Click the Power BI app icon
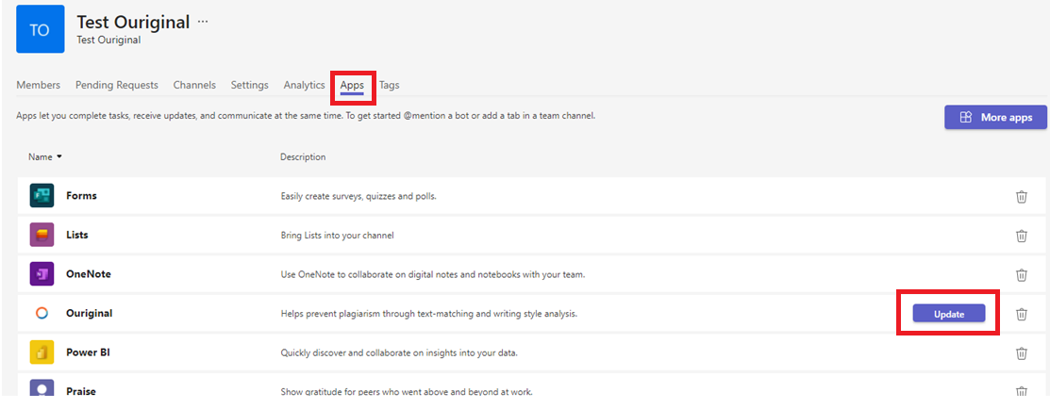This screenshot has width=1050, height=409. pos(42,352)
